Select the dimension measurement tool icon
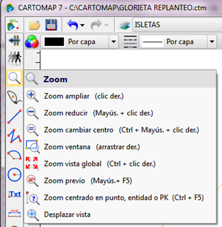This screenshot has width=222, height=227. 15,213
